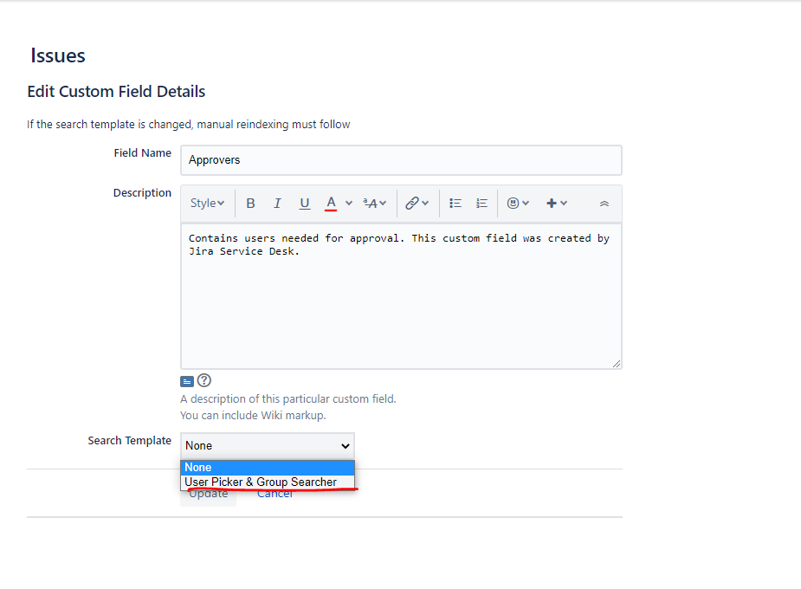801x589 pixels.
Task: Click the Cancel link
Action: (x=275, y=494)
